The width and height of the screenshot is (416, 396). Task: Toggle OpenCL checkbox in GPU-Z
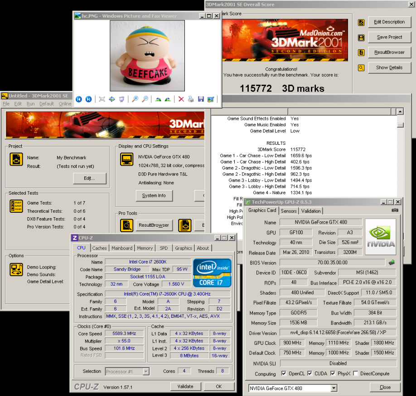pos(284,373)
